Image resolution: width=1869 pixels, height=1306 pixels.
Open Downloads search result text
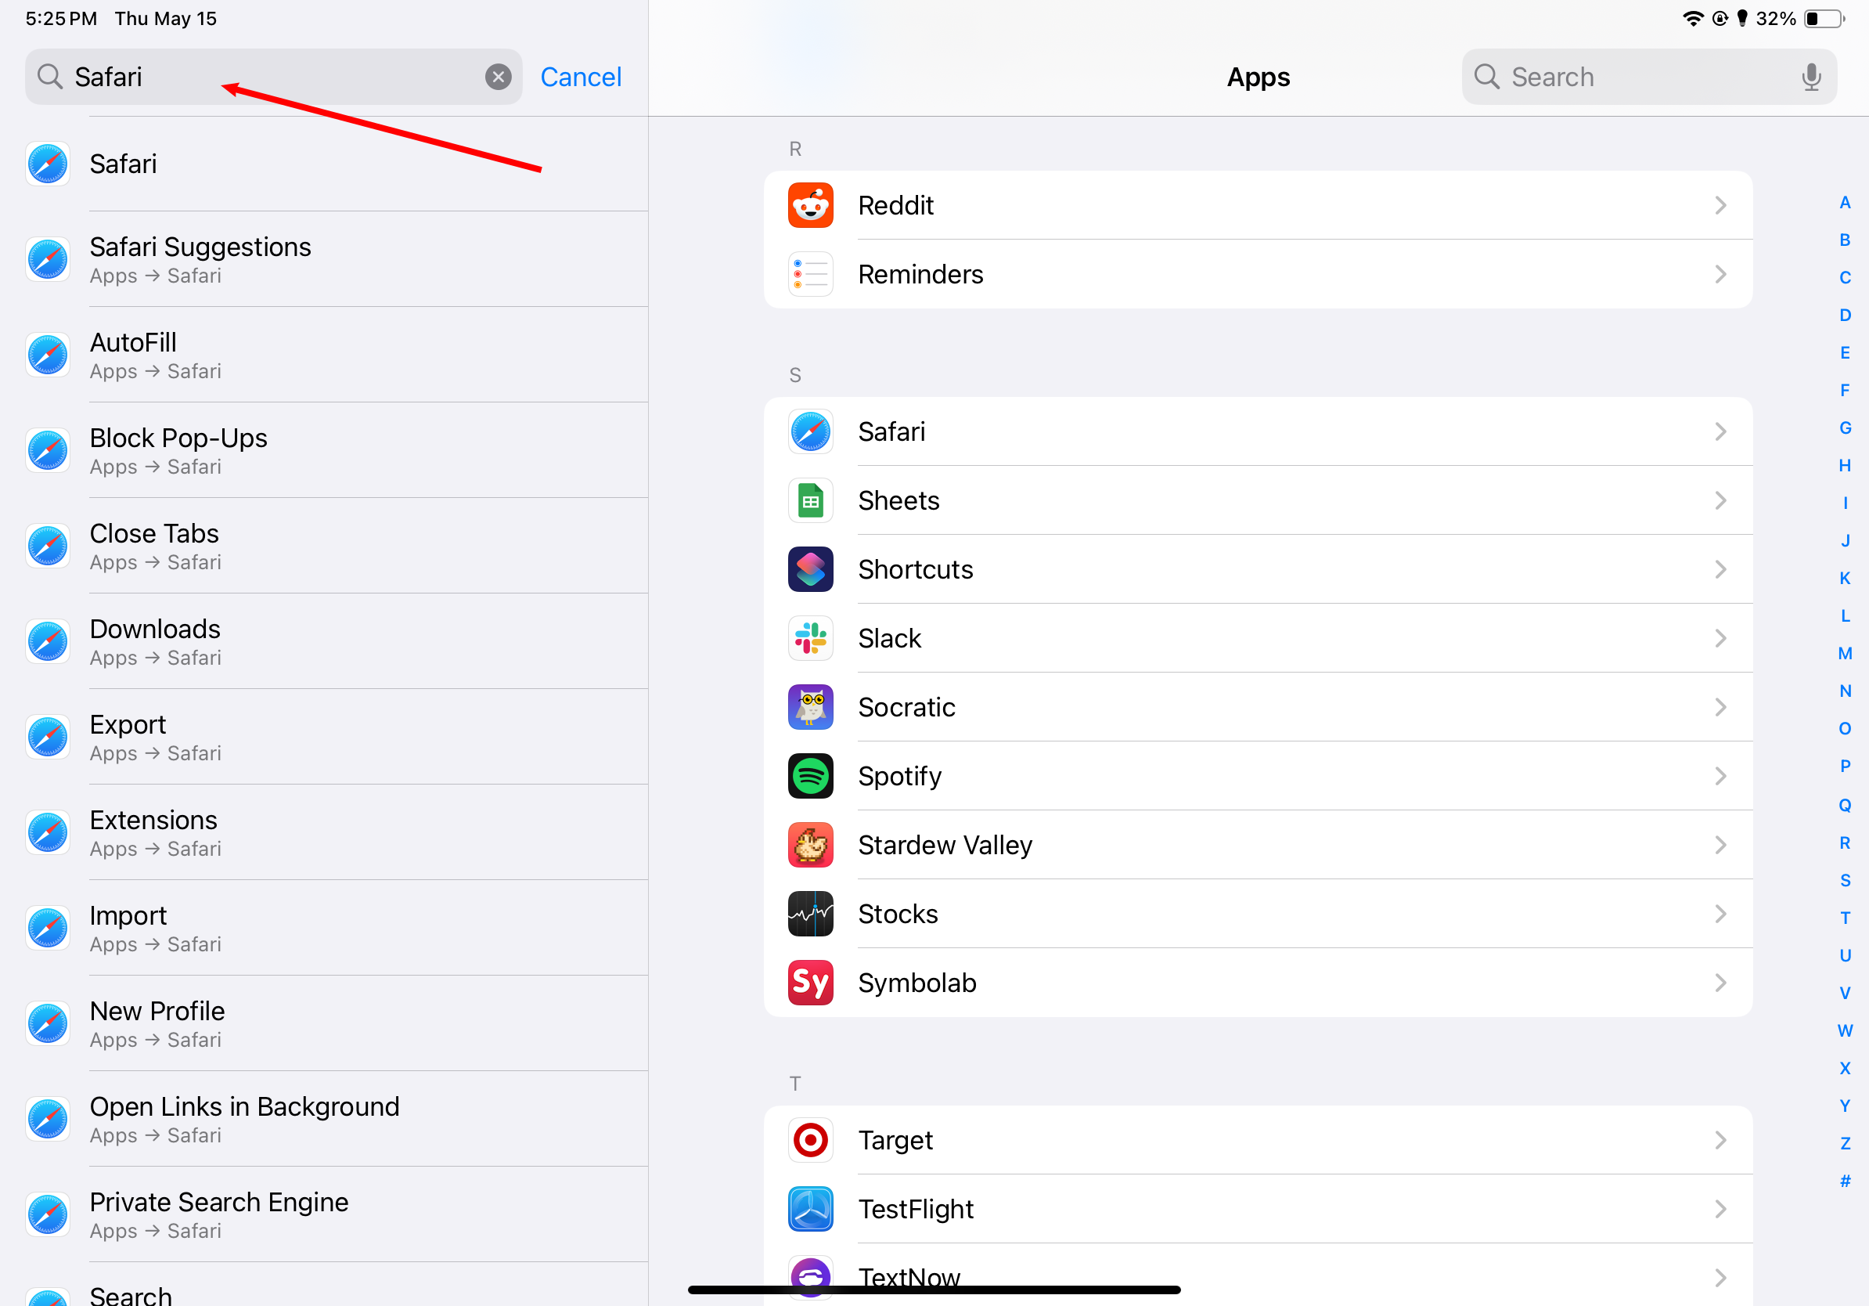(x=155, y=629)
